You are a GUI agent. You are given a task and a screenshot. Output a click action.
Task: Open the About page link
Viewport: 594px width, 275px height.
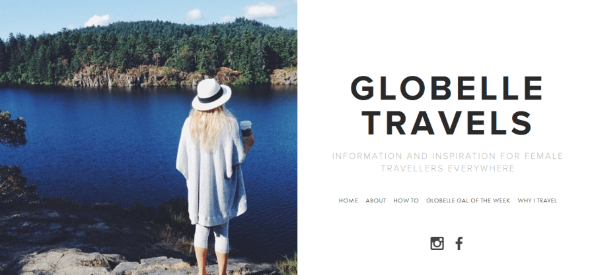tap(376, 201)
